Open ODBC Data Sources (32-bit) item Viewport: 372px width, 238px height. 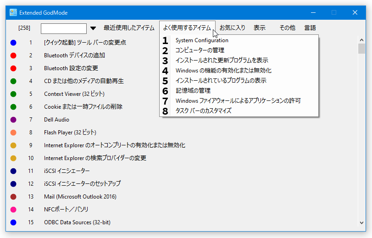pyautogui.click(x=77, y=222)
